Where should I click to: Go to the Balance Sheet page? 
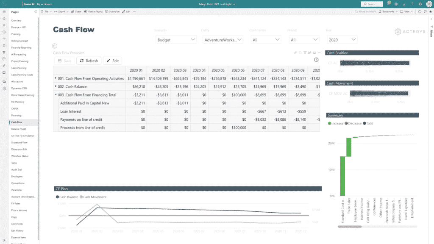18,129
